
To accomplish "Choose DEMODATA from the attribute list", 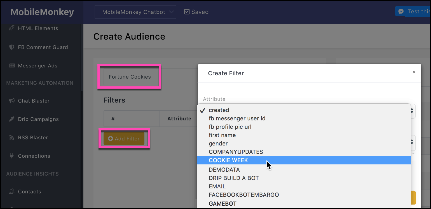I will coord(304,170).
